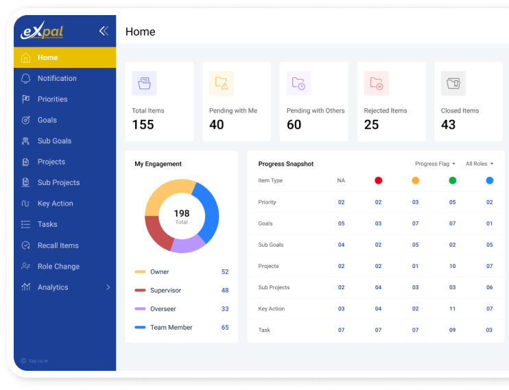Click the Goals target icon
This screenshot has width=509, height=390.
coord(26,120)
